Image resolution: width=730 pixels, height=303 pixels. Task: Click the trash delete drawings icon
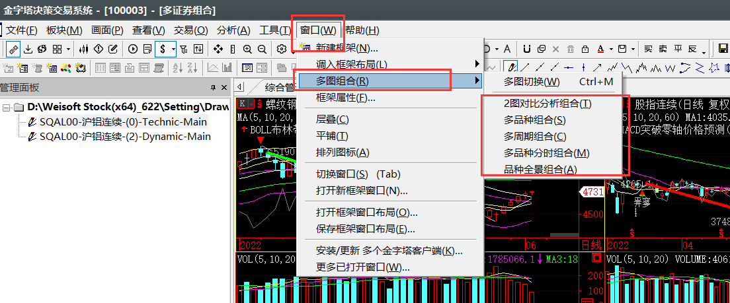[571, 50]
